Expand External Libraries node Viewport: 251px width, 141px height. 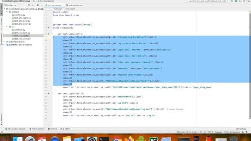click(x=4, y=42)
